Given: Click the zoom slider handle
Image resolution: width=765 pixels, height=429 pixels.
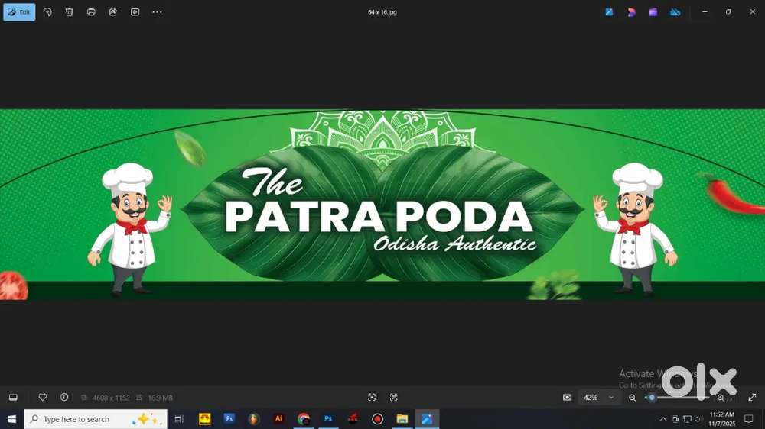Looking at the screenshot, I should [x=652, y=398].
